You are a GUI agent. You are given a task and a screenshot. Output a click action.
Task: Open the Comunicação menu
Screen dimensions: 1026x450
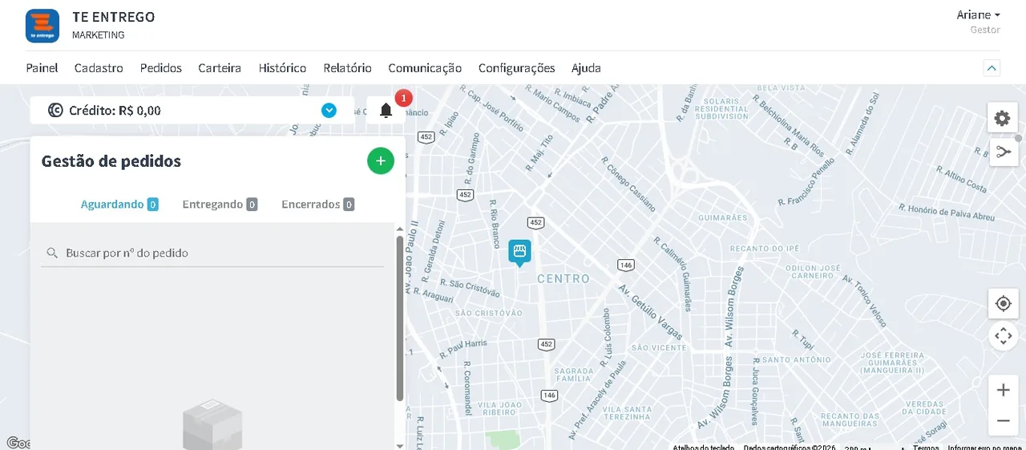click(x=425, y=68)
